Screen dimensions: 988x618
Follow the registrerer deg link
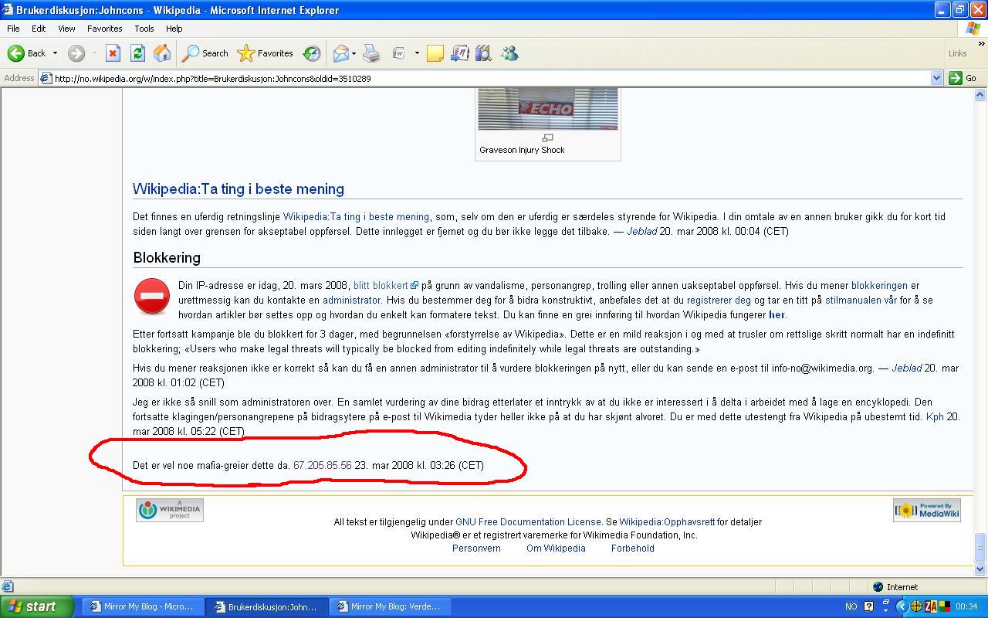pyautogui.click(x=719, y=300)
